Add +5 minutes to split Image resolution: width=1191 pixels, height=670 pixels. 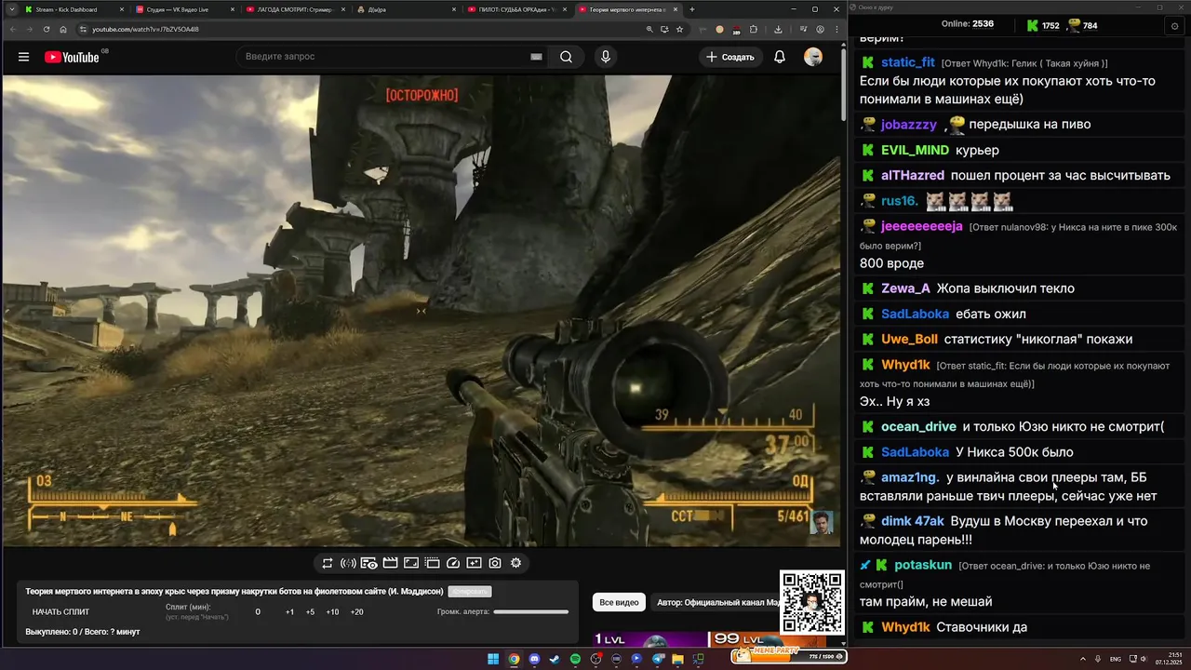pyautogui.click(x=310, y=612)
